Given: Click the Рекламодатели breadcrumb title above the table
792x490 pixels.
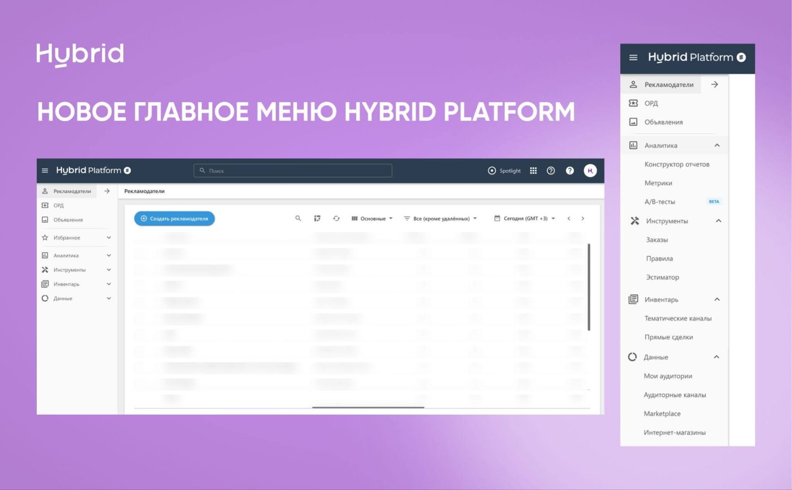Looking at the screenshot, I should pyautogui.click(x=144, y=191).
